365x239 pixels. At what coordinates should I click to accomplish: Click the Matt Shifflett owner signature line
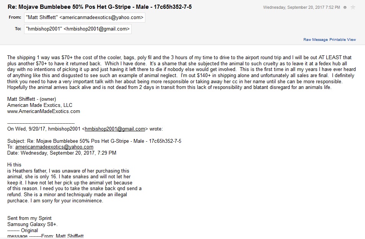point(32,99)
